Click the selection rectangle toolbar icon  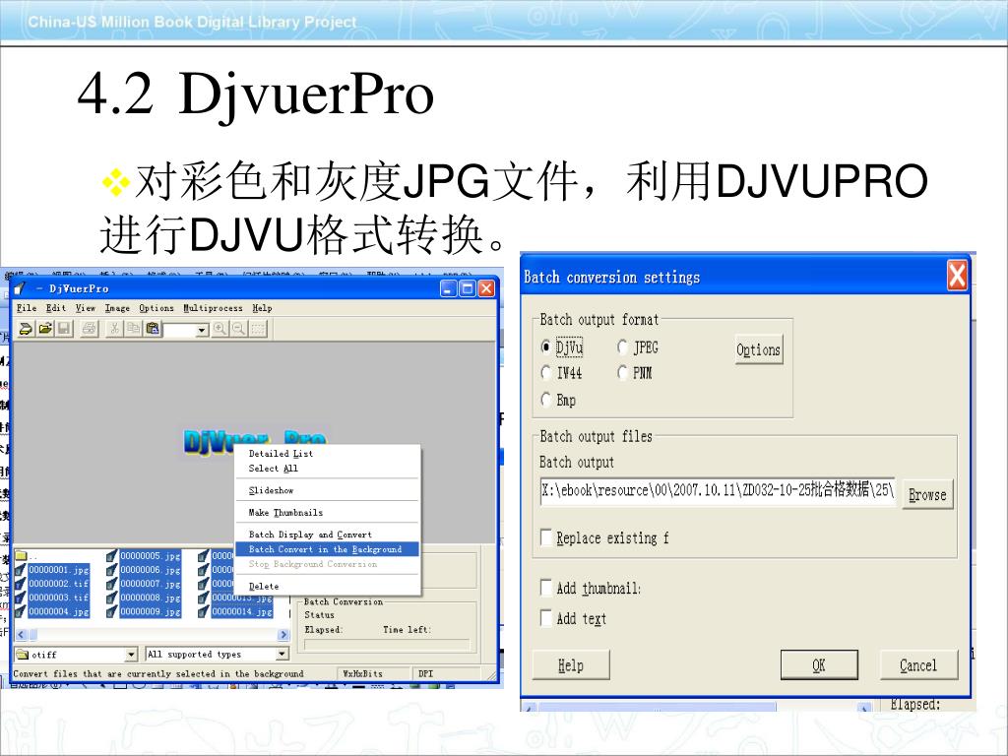(258, 329)
